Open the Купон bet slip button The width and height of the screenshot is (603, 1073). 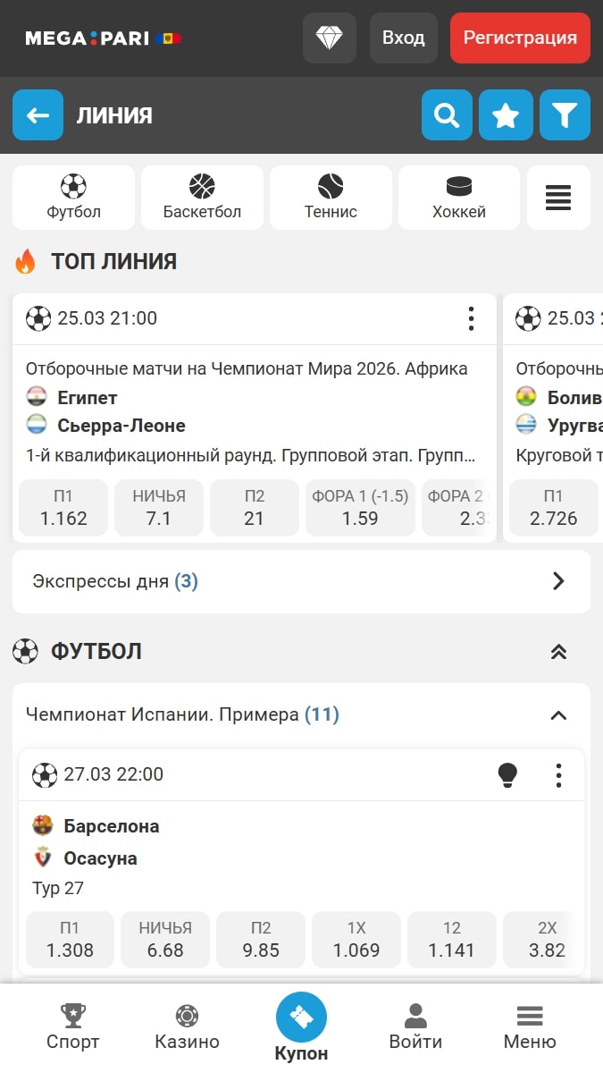(x=301, y=1027)
